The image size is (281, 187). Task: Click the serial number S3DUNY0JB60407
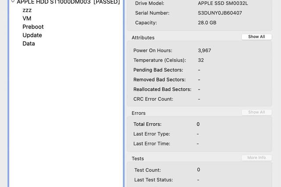220,13
